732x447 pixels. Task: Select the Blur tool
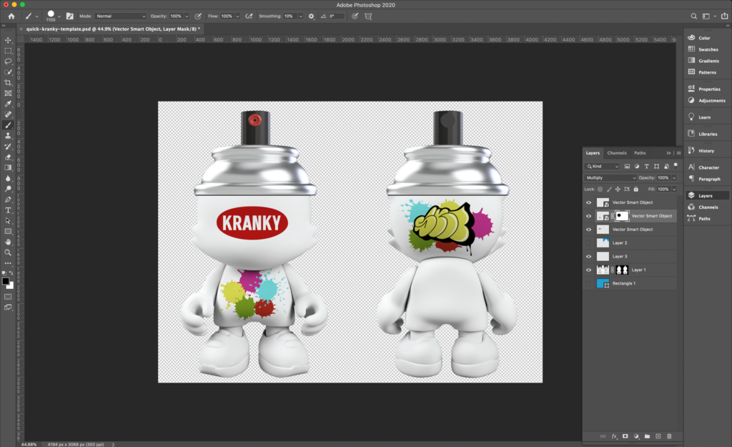(x=8, y=178)
